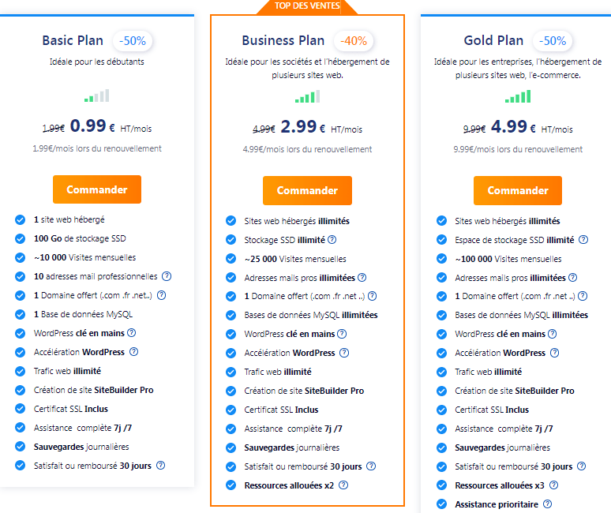Screen dimensions: 611x513
Task: Click help icon beside Business Stockage SSD illimité
Action: (x=332, y=240)
